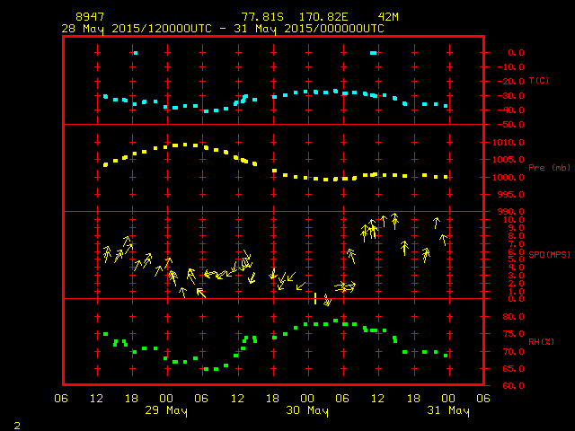Click the station ID 8947 text
Viewport: 575px width, 431px height.
coord(90,17)
